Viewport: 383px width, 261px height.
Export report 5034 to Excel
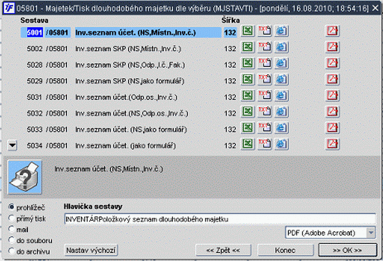pos(248,144)
